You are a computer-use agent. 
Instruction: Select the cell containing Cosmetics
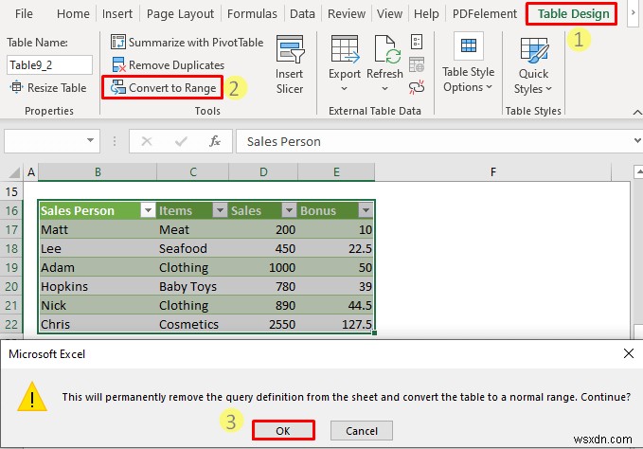tap(192, 324)
